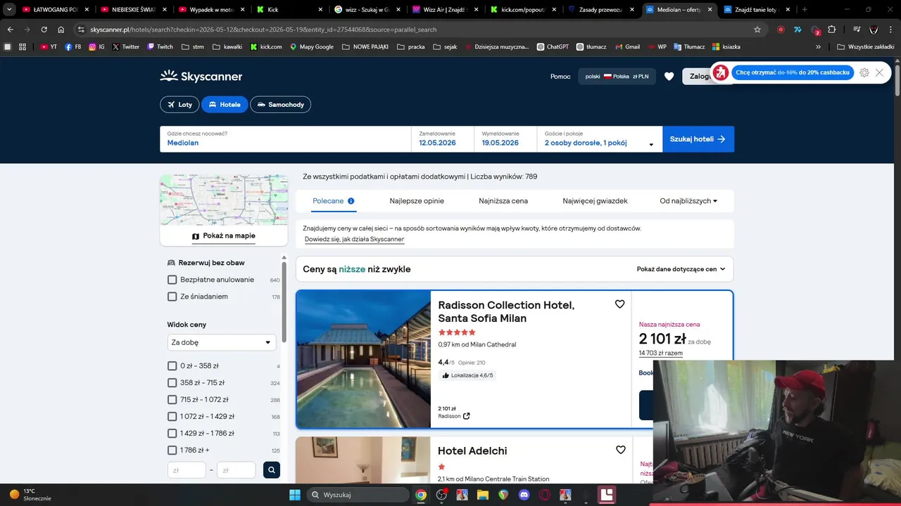Viewport: 901px width, 506px height.
Task: Open Opera browser from the taskbar
Action: pyautogui.click(x=544, y=495)
